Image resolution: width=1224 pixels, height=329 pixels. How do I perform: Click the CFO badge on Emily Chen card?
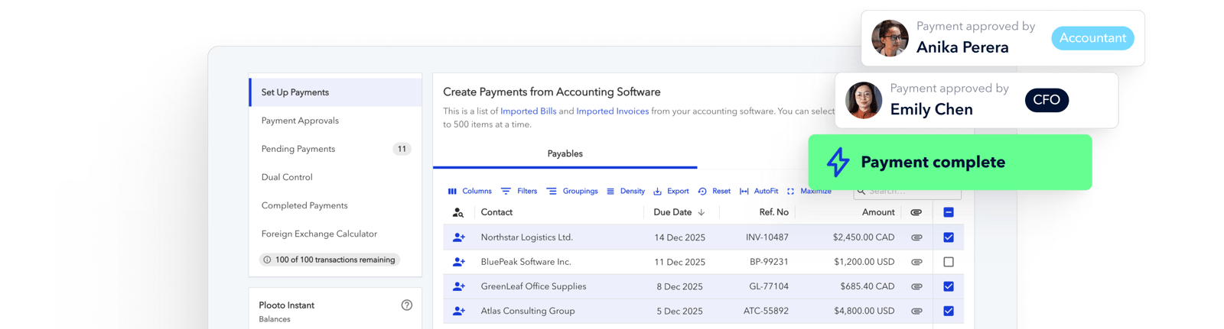[x=1047, y=100]
